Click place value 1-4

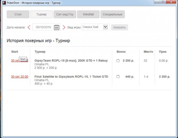pyautogui.click(x=146, y=77)
